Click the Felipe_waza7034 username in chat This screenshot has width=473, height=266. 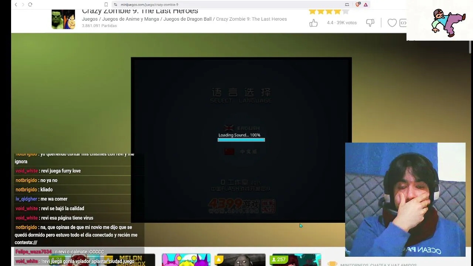pyautogui.click(x=34, y=252)
